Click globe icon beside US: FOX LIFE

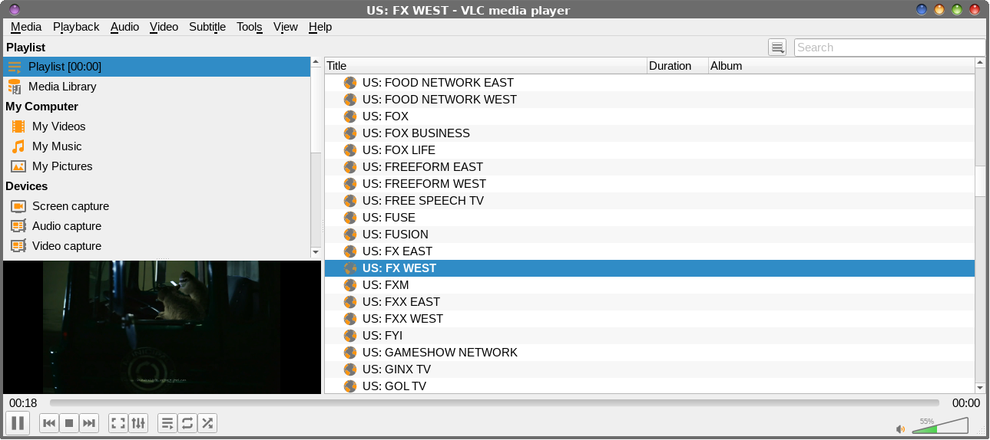350,150
